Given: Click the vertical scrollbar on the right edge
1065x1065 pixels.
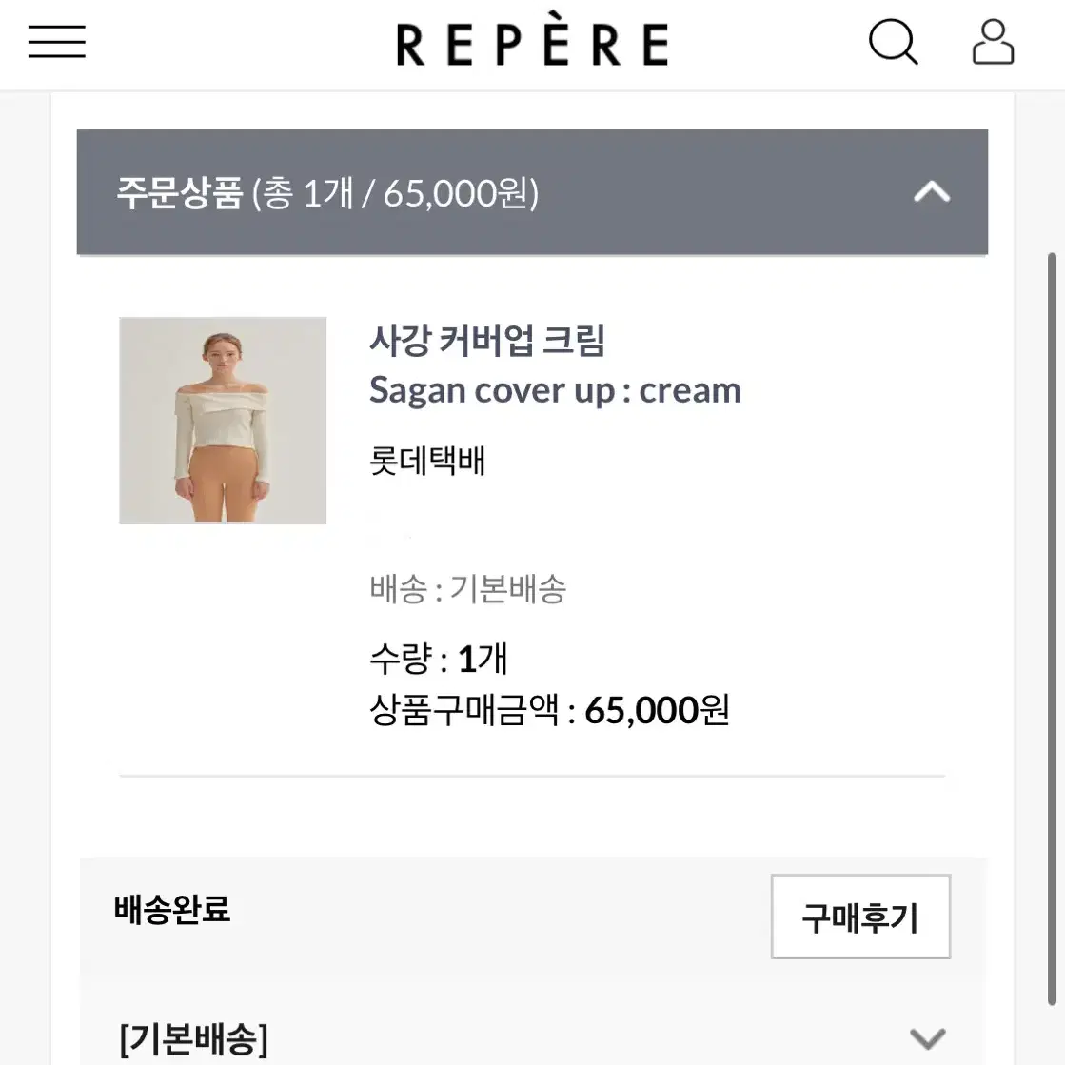Looking at the screenshot, I should (1052, 629).
